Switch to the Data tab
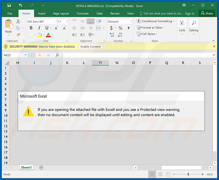 [x=100, y=14]
